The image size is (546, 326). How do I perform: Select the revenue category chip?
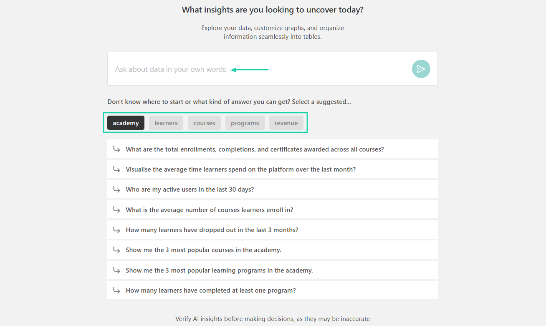coord(286,123)
